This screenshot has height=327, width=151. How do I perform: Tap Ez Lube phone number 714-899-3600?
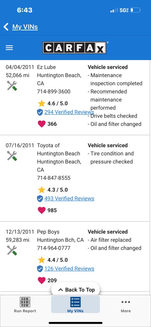[54, 92]
